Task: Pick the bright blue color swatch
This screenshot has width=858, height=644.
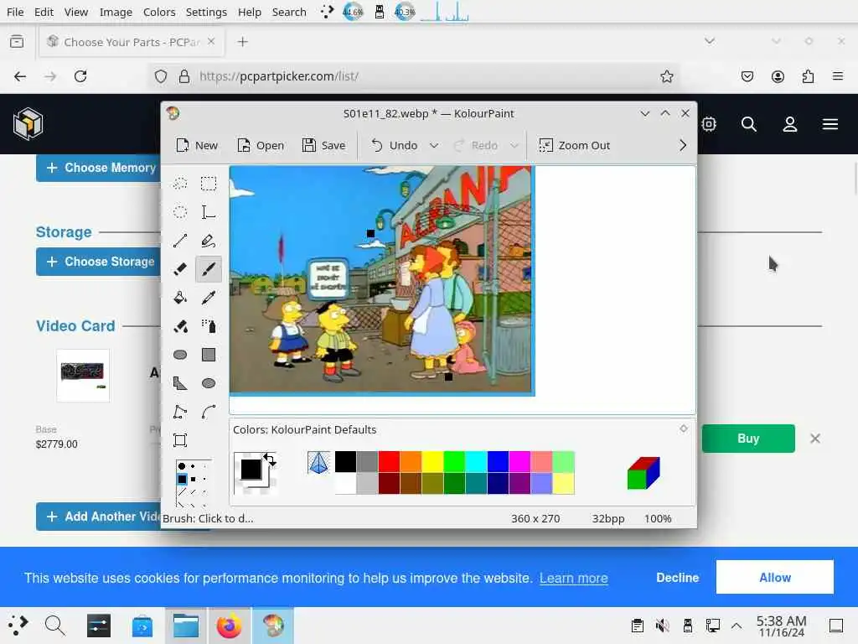Action: pos(498,462)
